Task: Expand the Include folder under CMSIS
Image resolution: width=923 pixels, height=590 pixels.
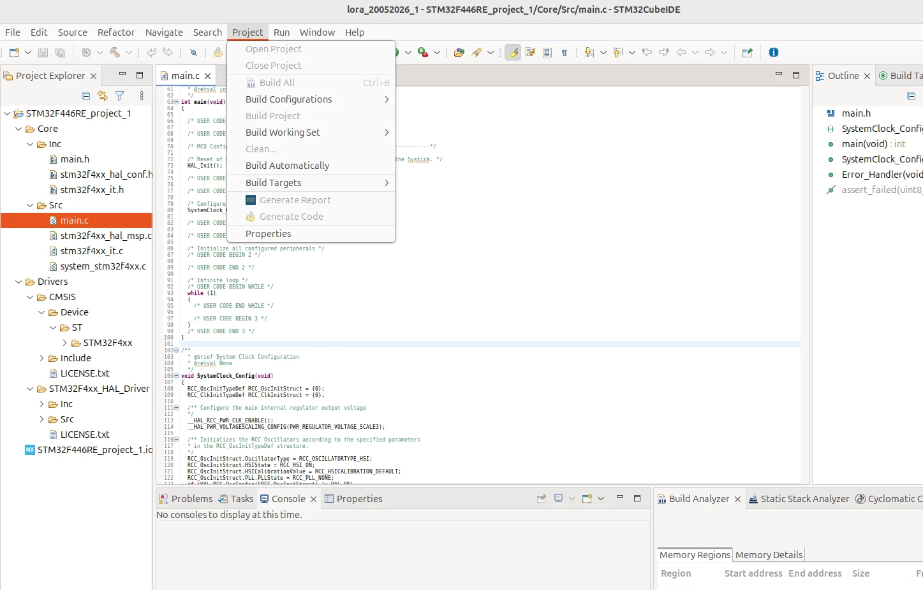Action: (41, 358)
